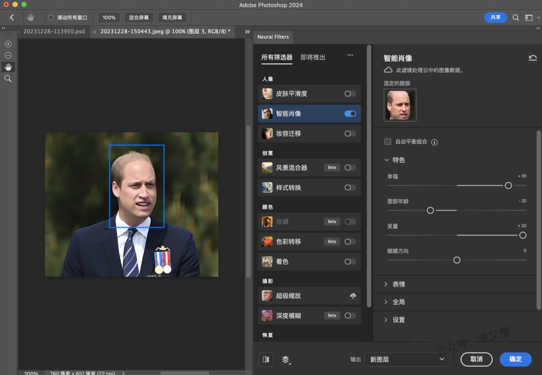Image resolution: width=542 pixels, height=375 pixels.
Task: Click the subtract-from-selection minus circle tool
Action: click(x=8, y=55)
